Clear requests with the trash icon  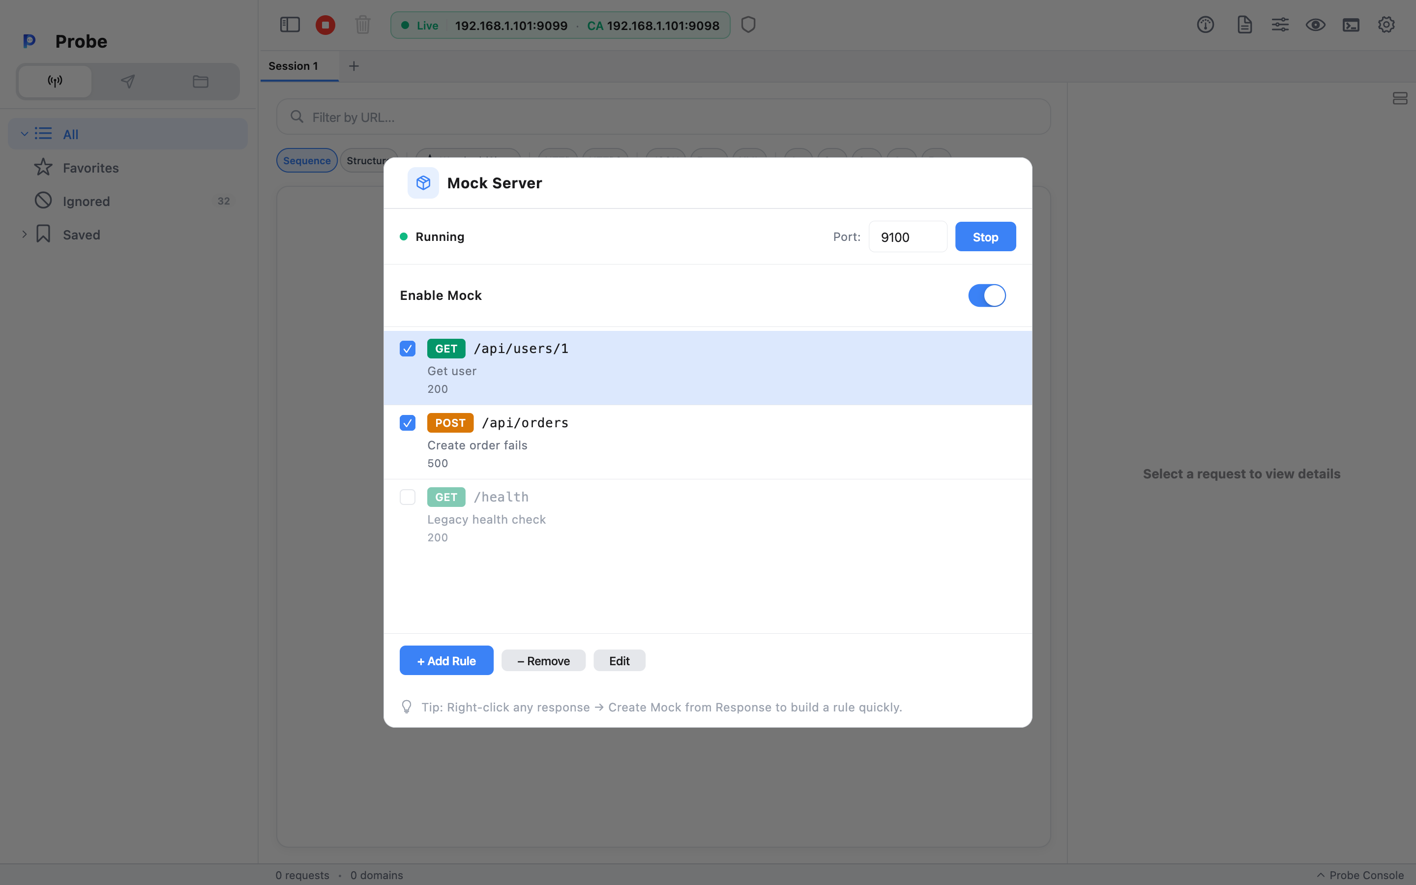coord(363,25)
